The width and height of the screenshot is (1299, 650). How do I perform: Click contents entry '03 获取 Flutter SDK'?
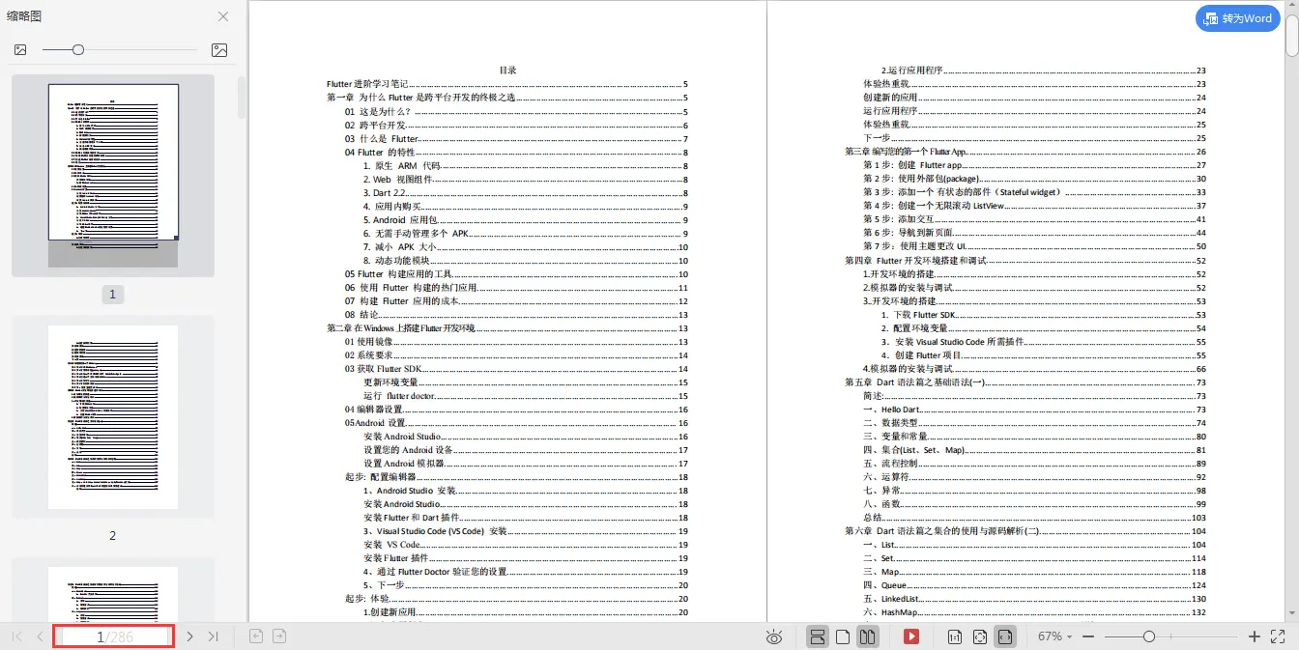tap(516, 368)
